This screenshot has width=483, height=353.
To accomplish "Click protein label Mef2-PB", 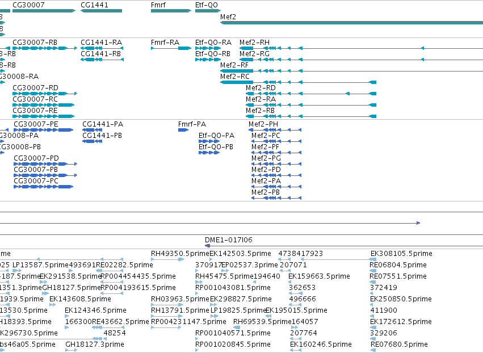I will tap(266, 192).
